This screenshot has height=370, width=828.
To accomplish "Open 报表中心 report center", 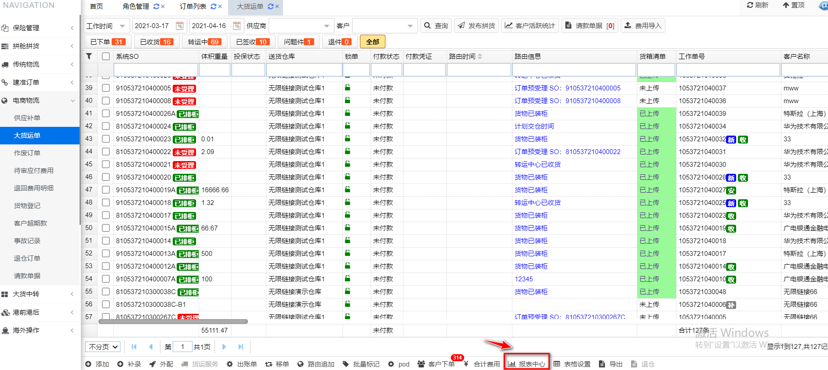I will [527, 364].
